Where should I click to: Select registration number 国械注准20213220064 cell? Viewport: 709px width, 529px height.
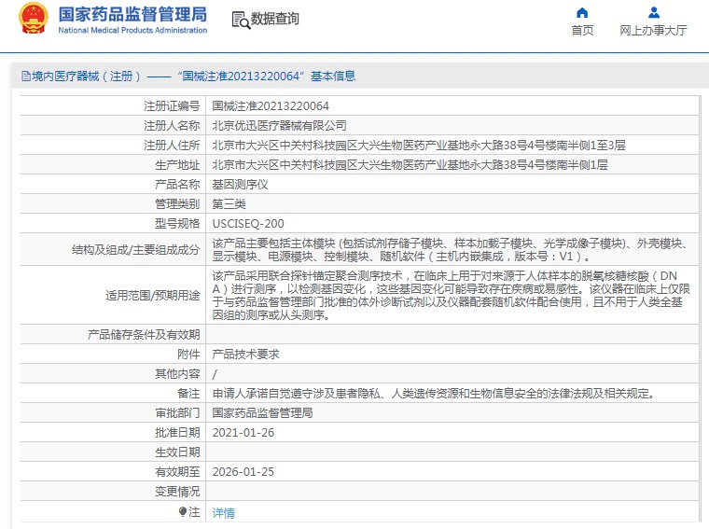pos(271,106)
